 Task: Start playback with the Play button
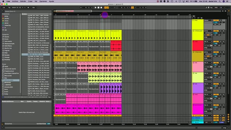coord(95,8)
